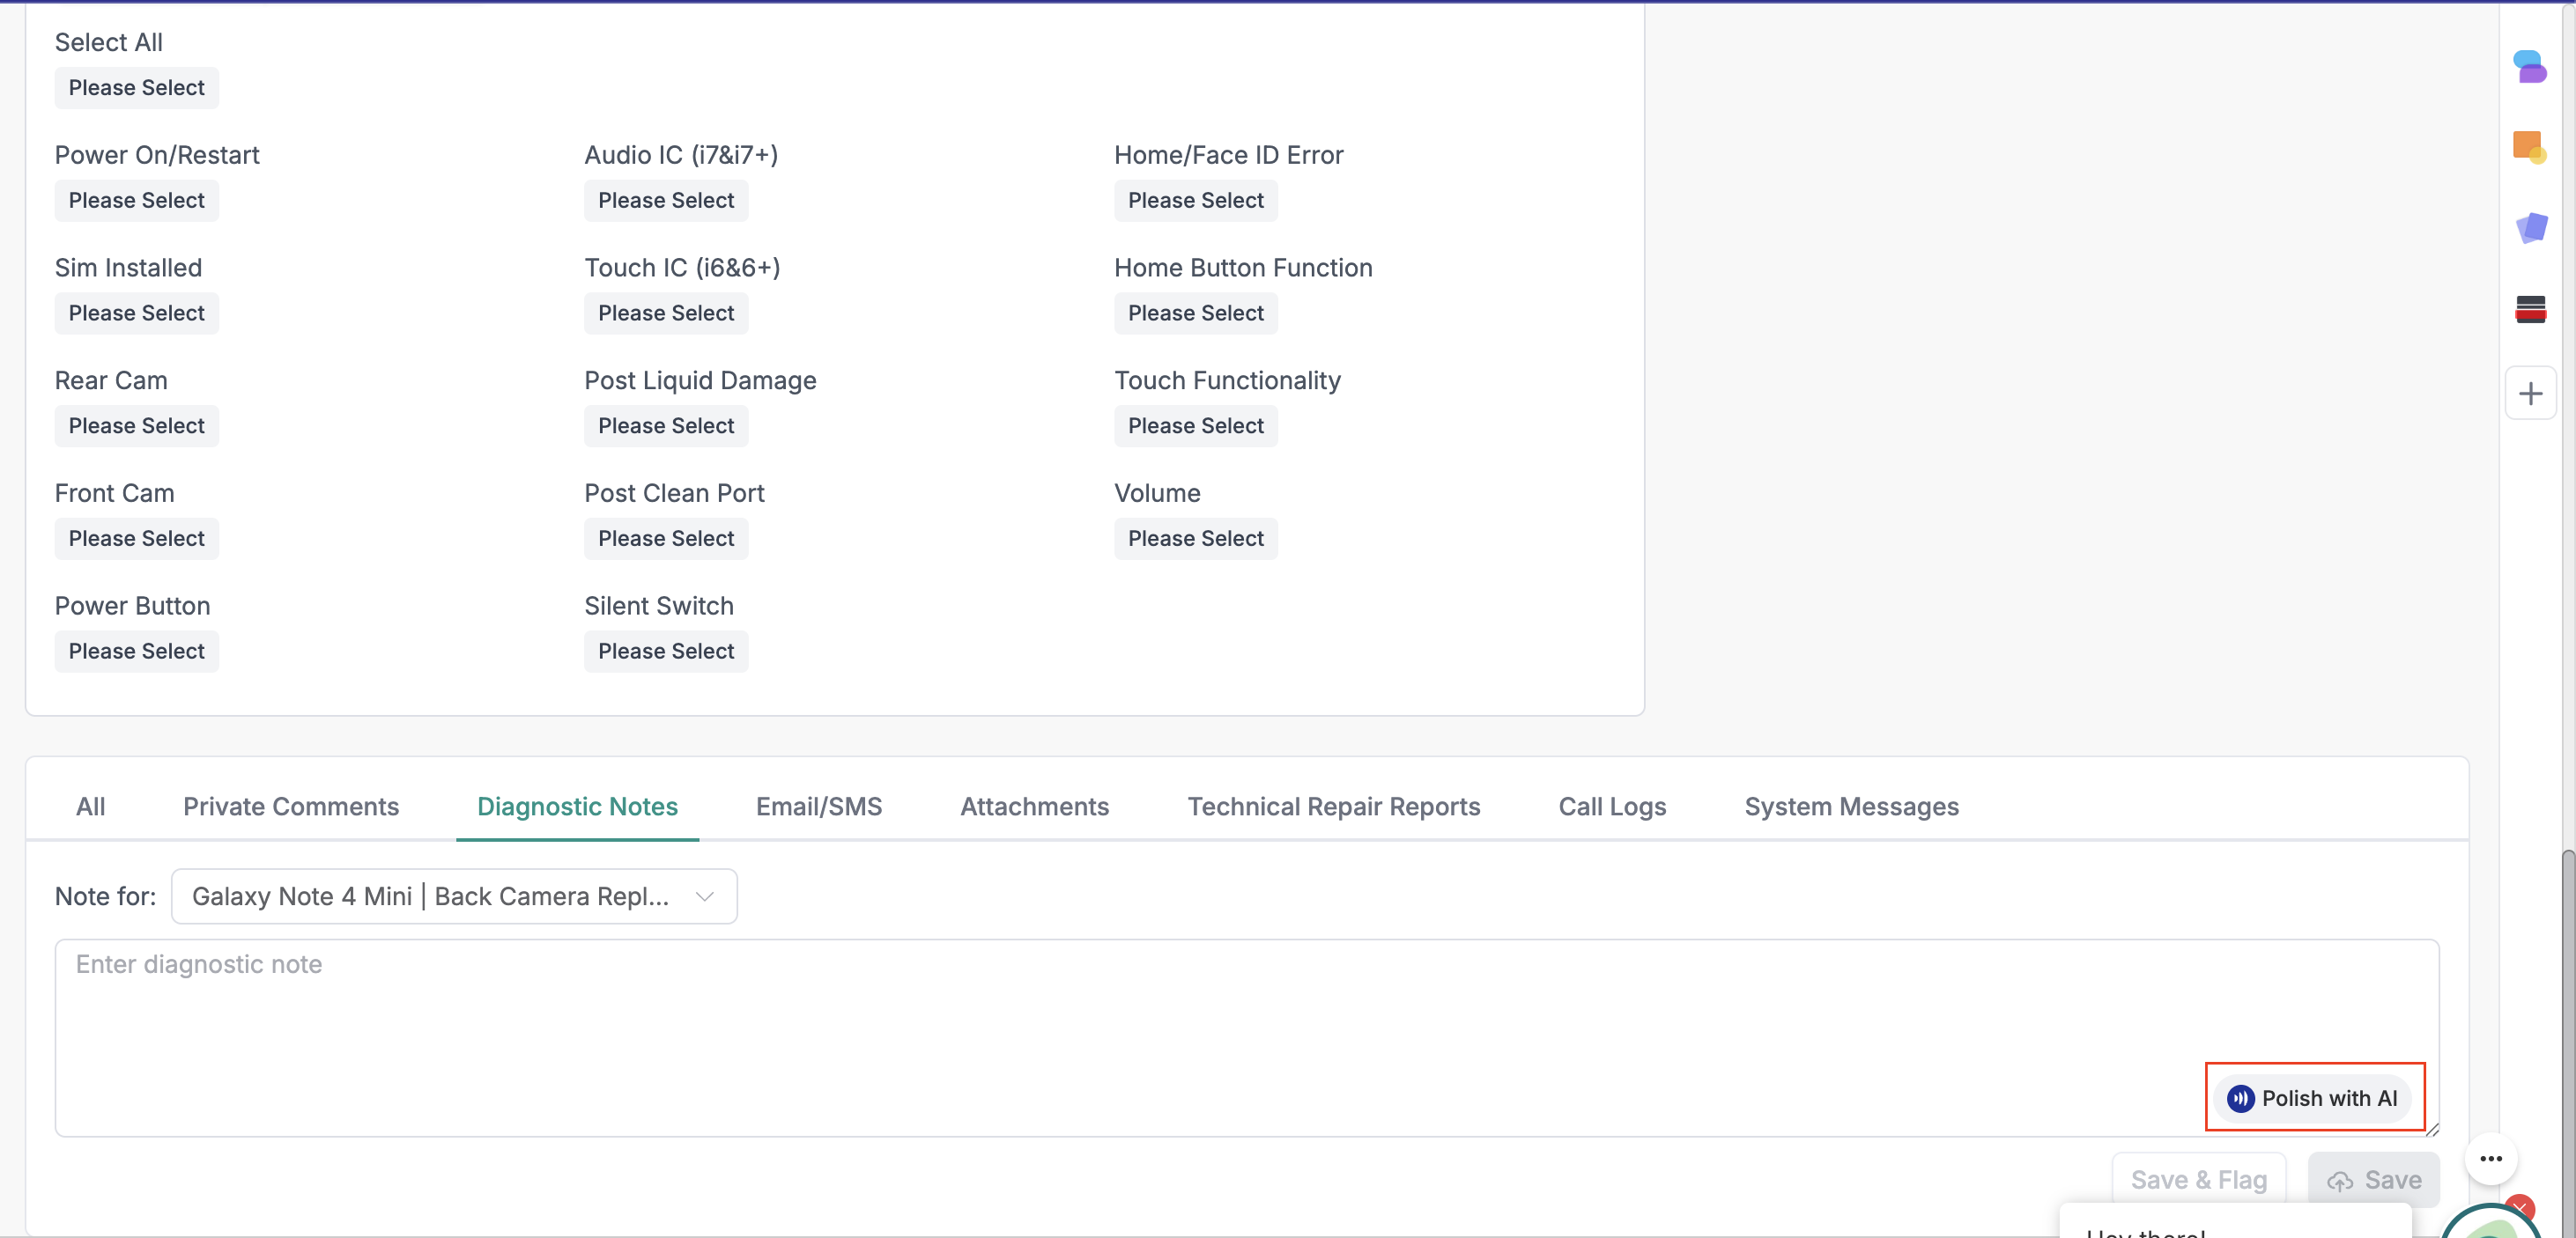Viewport: 2576px width, 1238px height.
Task: Open the Volume Please Select dropdown
Action: [x=1195, y=540]
